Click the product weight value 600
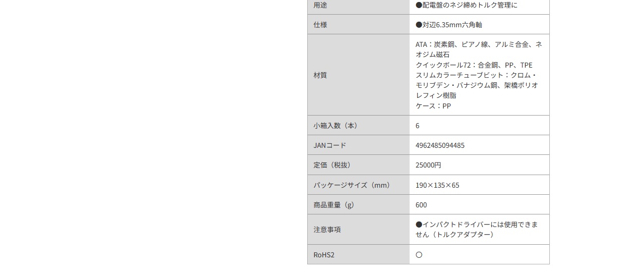 [421, 205]
